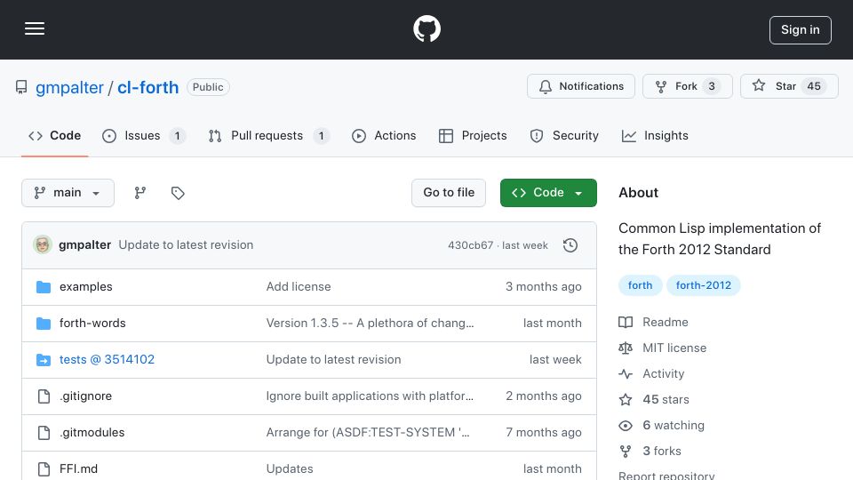
Task: Open latest commit message in header row
Action: click(186, 245)
